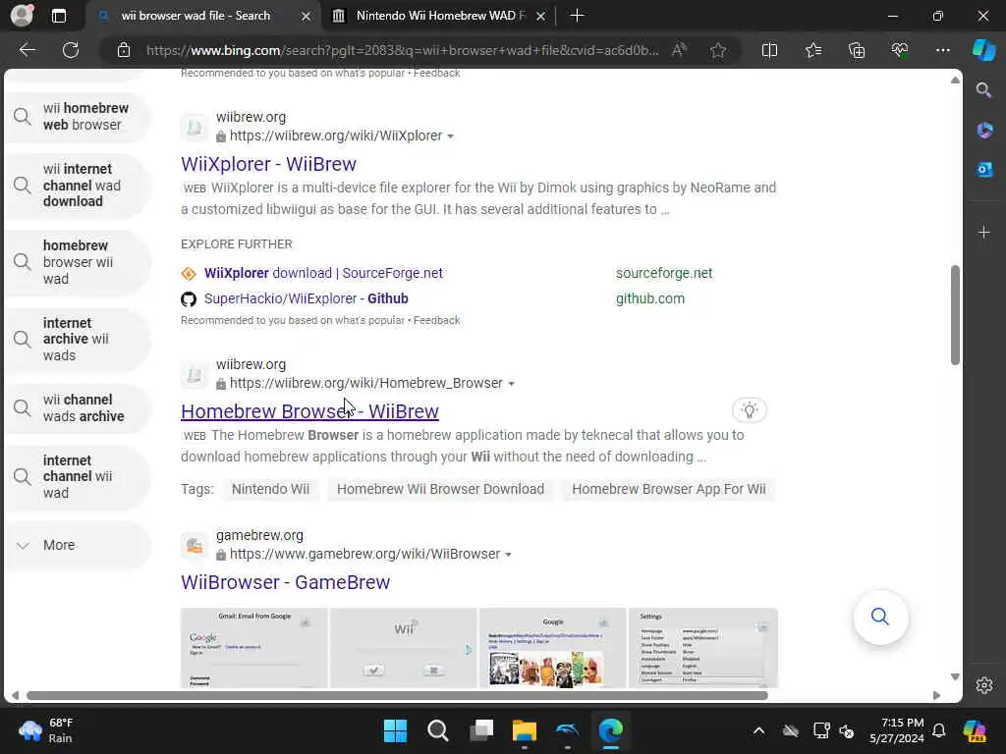This screenshot has height=754, width=1006.
Task: Click the sidebar search icon
Action: [984, 89]
